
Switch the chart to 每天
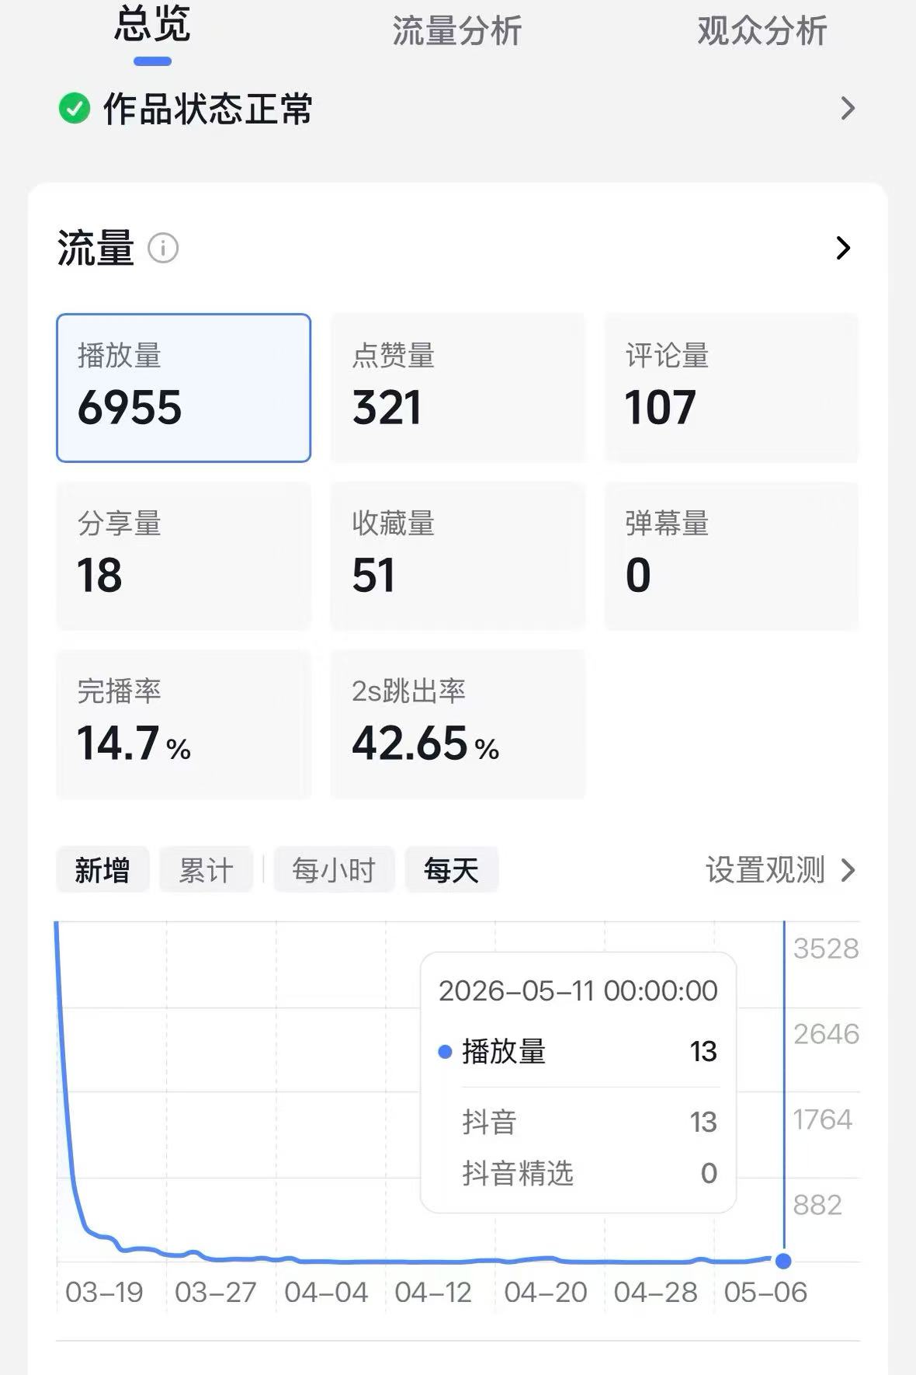click(451, 870)
